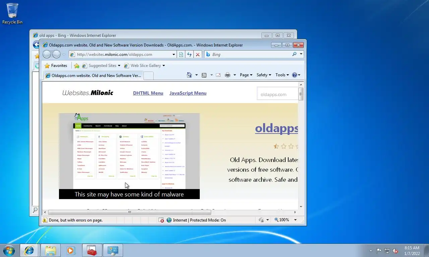Expand the zoom level dropdown arrow

(x=295, y=220)
